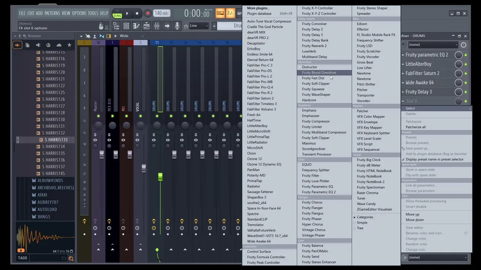
Task: Adjust the Wide Awake 64 mix knob
Action: pyautogui.click(x=458, y=83)
